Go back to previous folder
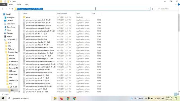The image size is (180, 101). click(3, 9)
